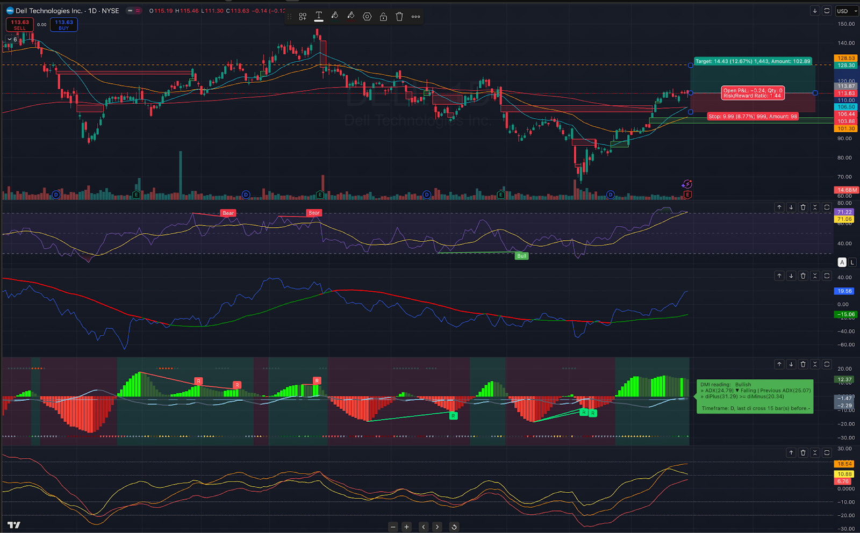Move the blue oscillator pane down
Screen dimensions: 860x533
pyautogui.click(x=791, y=276)
